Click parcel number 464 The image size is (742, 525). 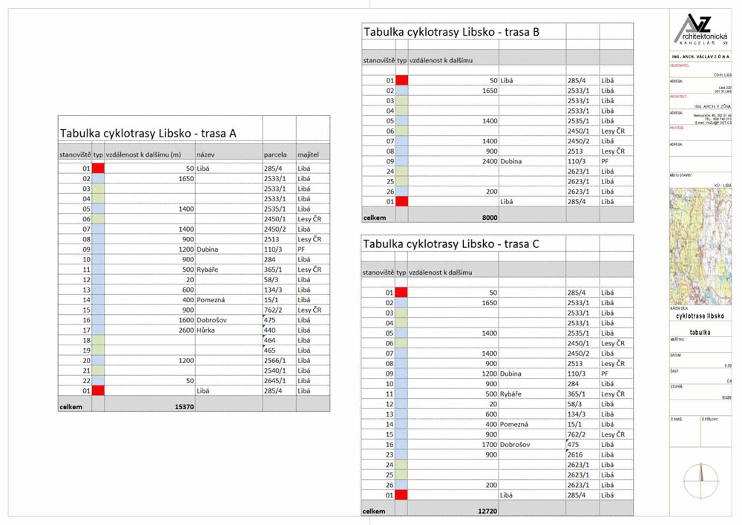(270, 340)
